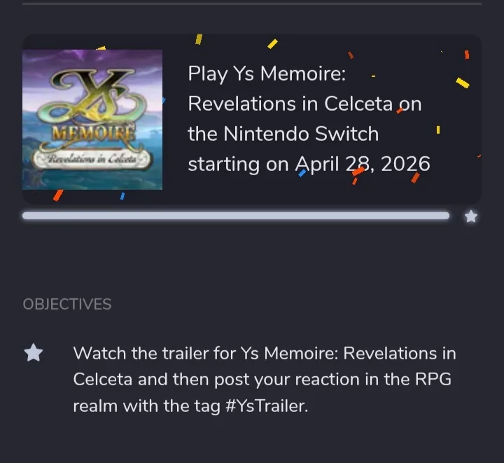Click the Revelations in Celceta scroll banner in the artwork

(x=94, y=159)
